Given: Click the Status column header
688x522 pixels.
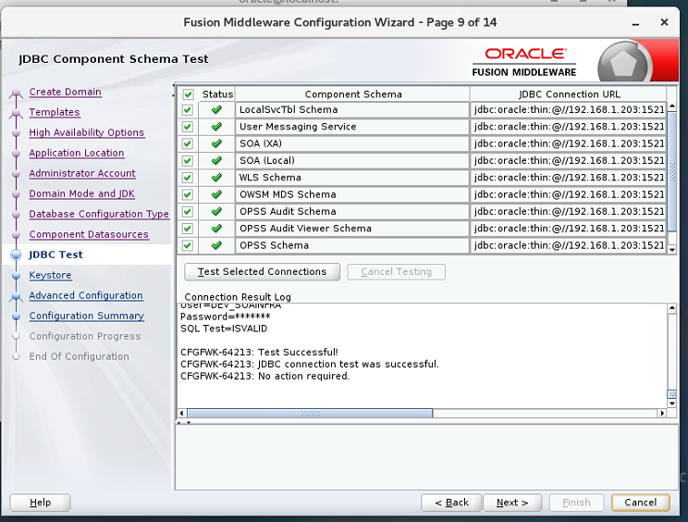Looking at the screenshot, I should pyautogui.click(x=217, y=94).
